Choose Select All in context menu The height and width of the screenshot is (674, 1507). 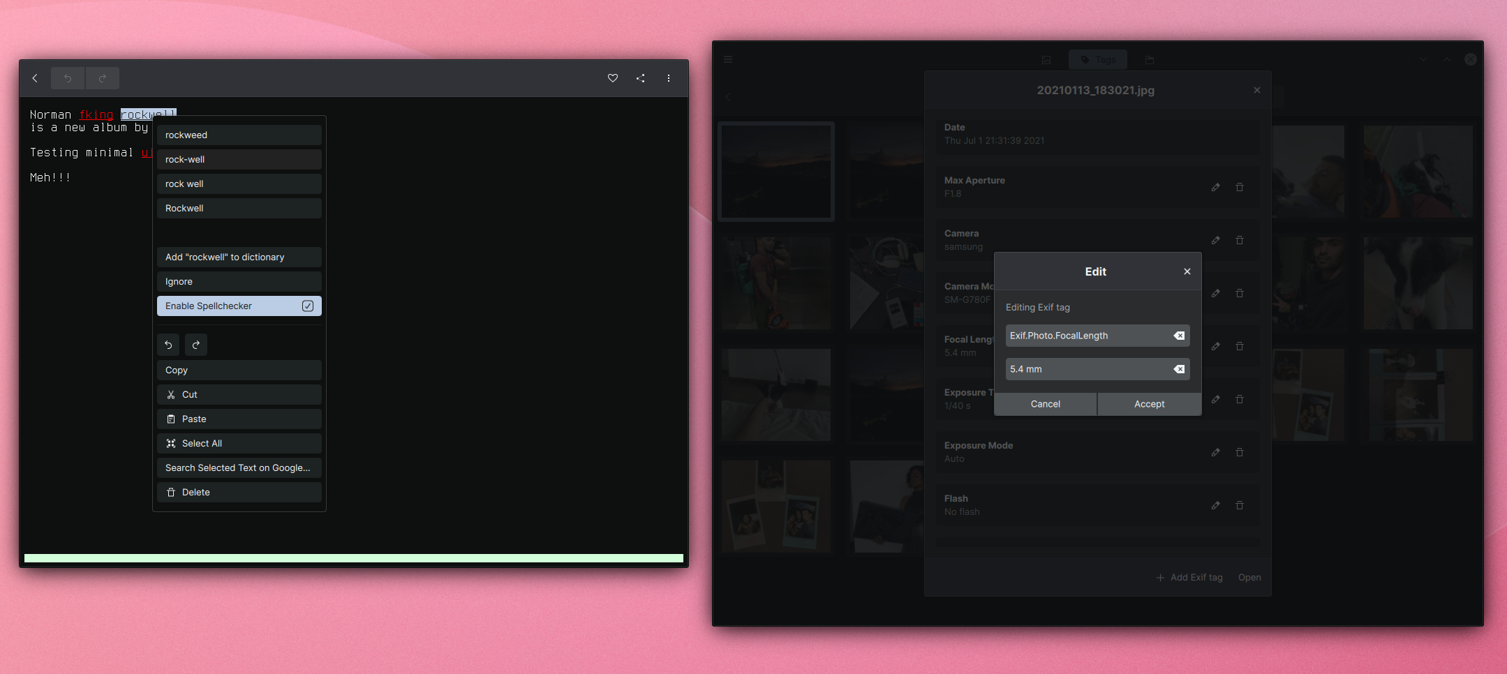pyautogui.click(x=239, y=444)
